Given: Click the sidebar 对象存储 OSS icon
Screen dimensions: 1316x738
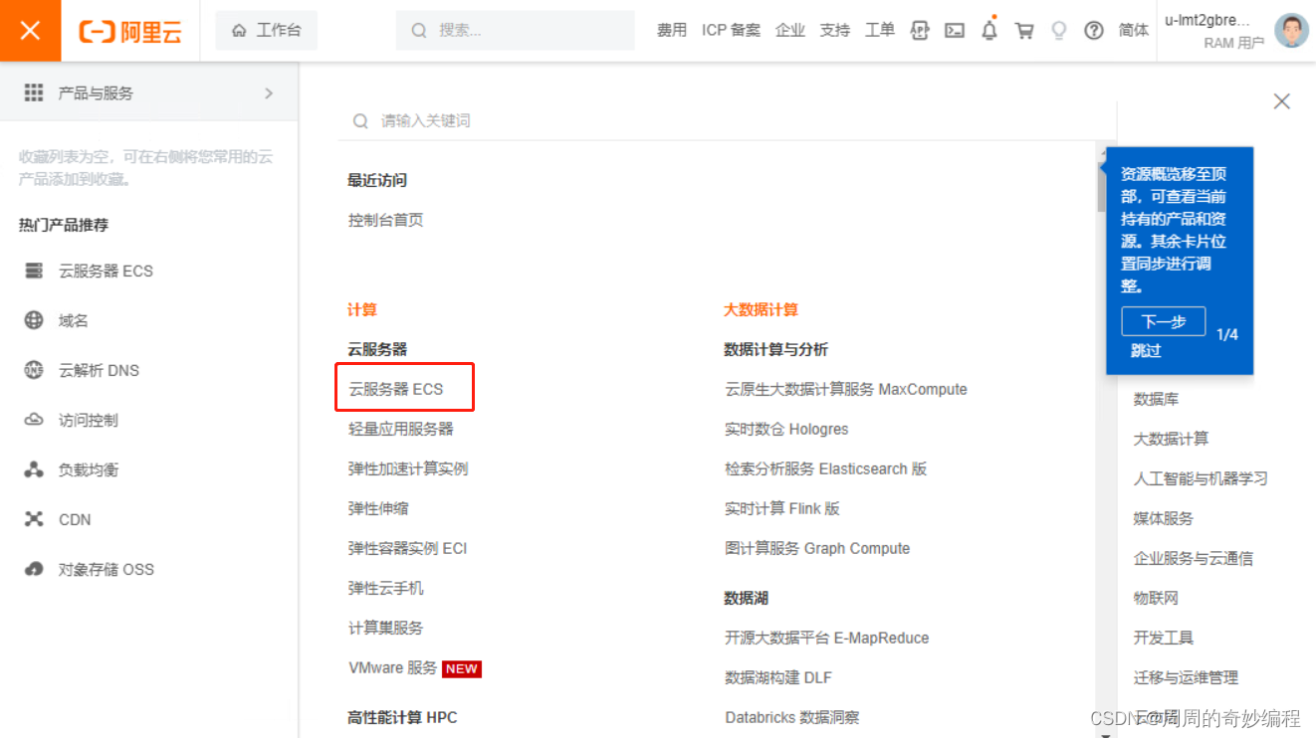Looking at the screenshot, I should [34, 569].
